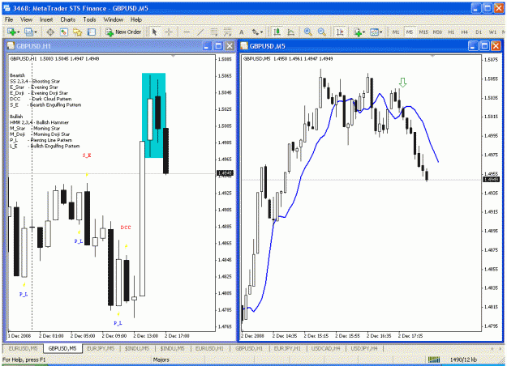Click the red DCC pattern label
Screen dimensions: 507x366
tap(126, 228)
